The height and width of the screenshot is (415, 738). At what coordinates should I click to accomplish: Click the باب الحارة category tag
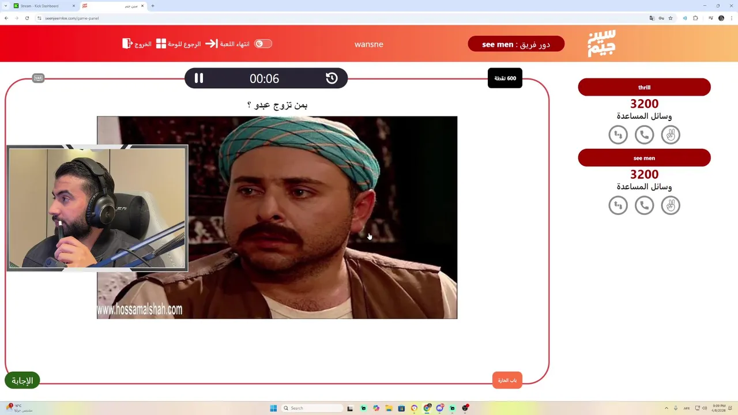click(x=507, y=380)
